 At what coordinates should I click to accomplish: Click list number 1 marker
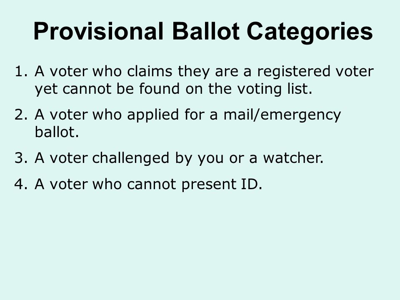pos(21,71)
